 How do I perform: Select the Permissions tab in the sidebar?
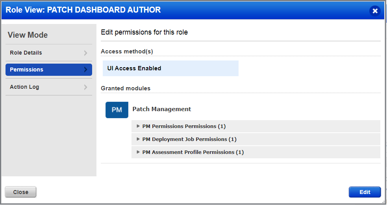pos(27,70)
